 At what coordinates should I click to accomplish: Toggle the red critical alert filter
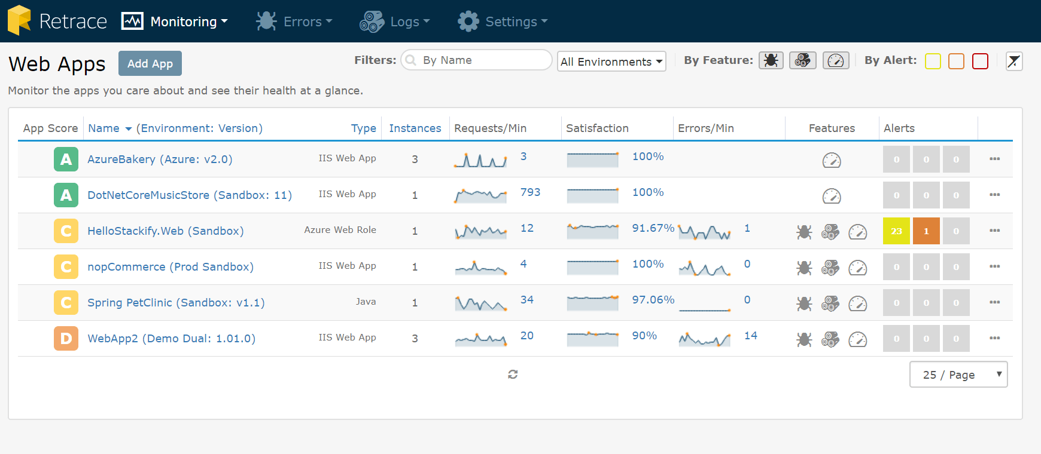980,61
